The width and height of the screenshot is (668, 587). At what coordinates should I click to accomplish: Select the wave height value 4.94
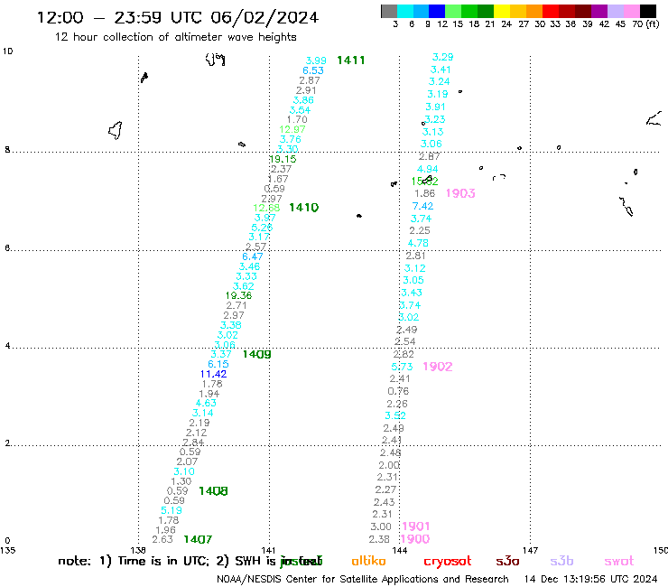point(427,169)
